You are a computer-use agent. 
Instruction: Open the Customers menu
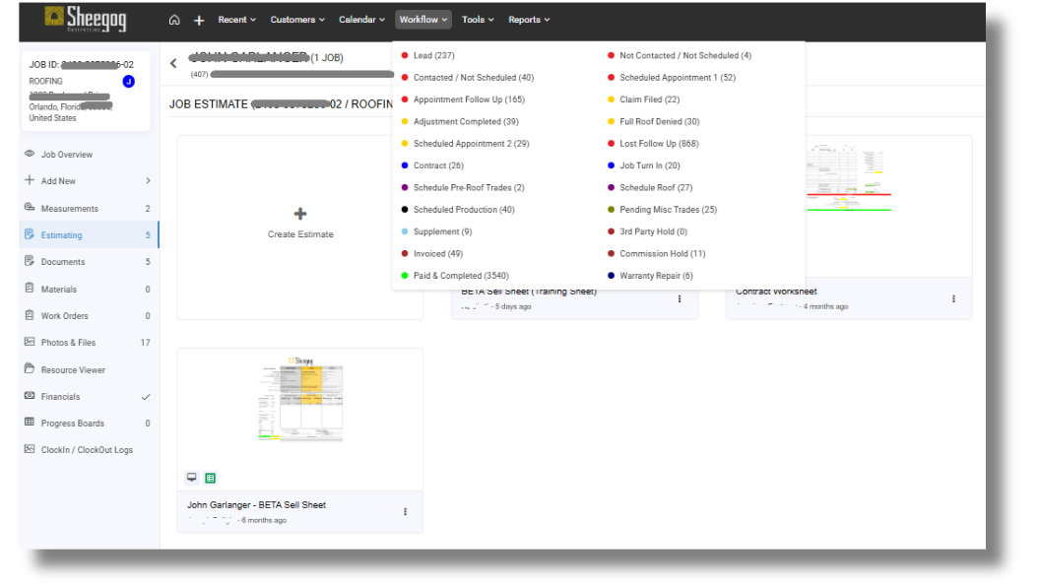(x=297, y=19)
